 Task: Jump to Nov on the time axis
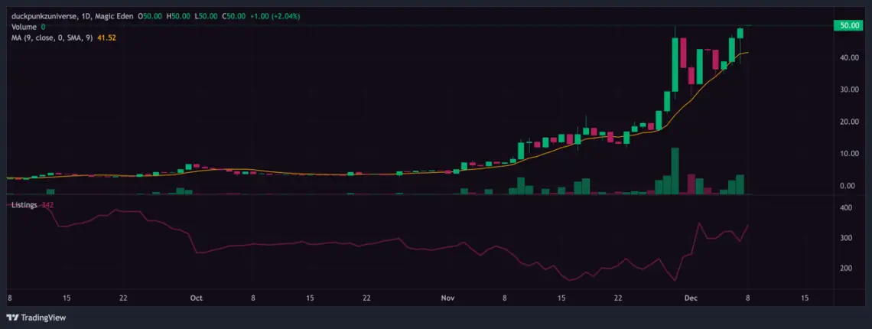pos(448,298)
